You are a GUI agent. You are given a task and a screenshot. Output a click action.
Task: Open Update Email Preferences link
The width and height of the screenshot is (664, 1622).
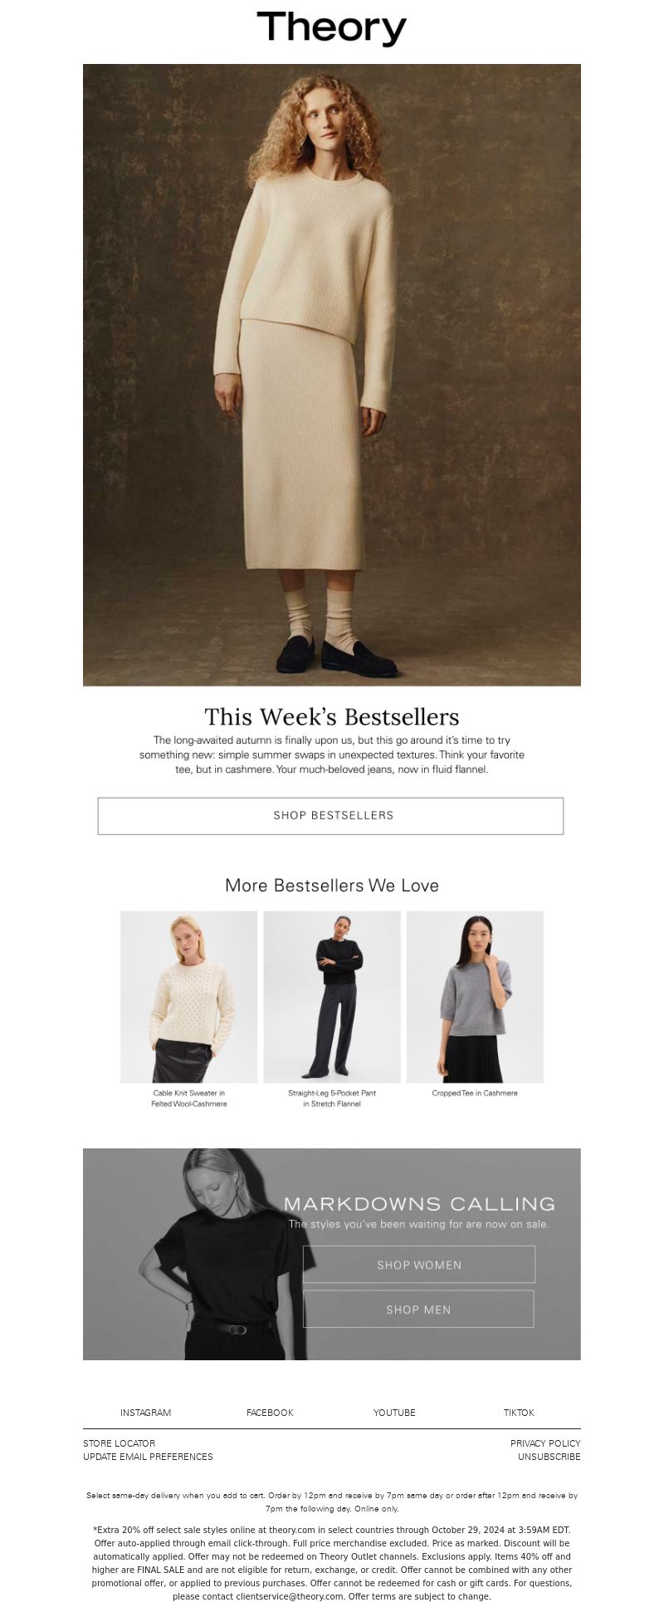[148, 1457]
